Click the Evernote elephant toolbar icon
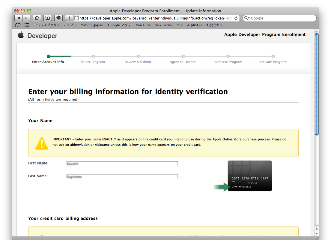The height and width of the screenshot is (240, 331). 58,18
